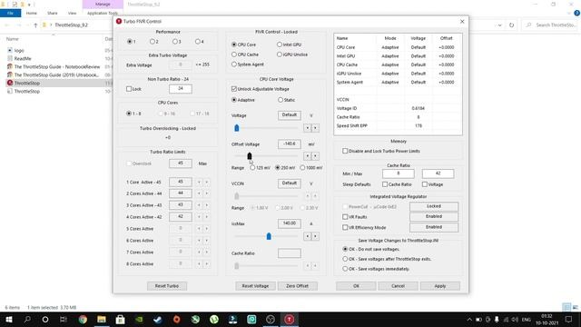The width and height of the screenshot is (581, 327).
Task: Open the Explorer File tab
Action: (10, 13)
